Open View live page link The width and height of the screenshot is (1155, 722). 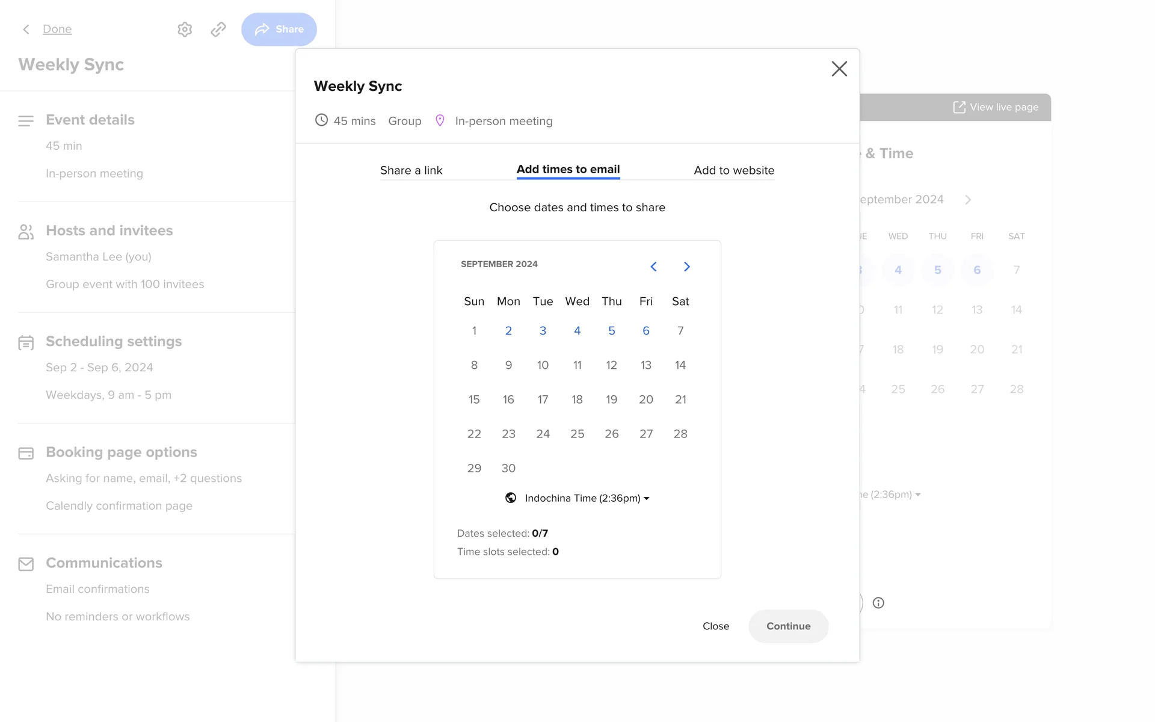pyautogui.click(x=996, y=107)
